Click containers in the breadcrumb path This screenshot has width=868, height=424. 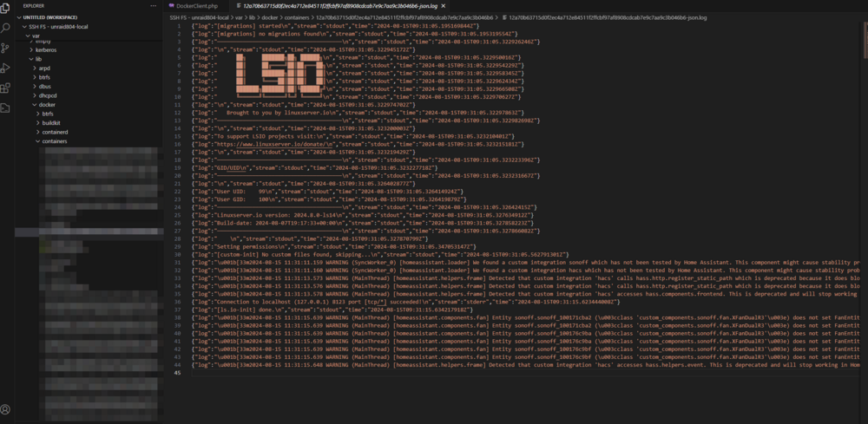point(297,17)
